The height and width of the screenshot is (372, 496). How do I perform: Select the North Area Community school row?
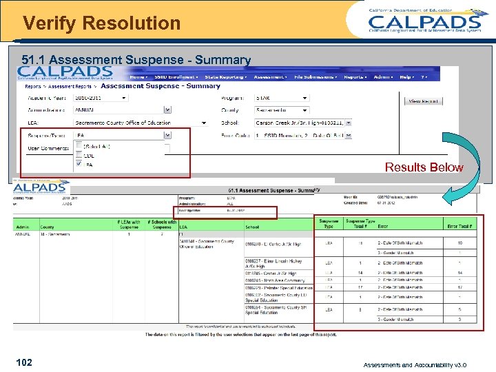tap(275, 280)
